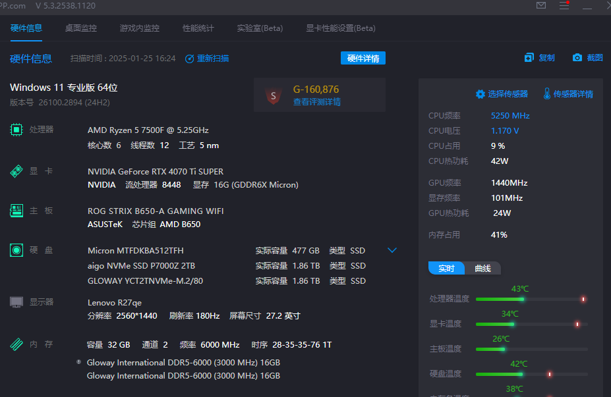Screen dimensions: 611x397
Task: Click the hard disk (硬盘) icon
Action: 16,250
